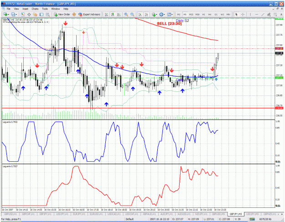
Task: Click the Default profile in status bar
Action: click(x=130, y=219)
